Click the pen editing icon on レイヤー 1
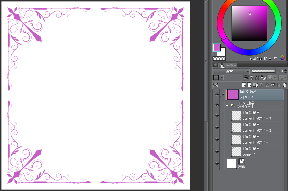This screenshot has height=191, width=288. 222,95
